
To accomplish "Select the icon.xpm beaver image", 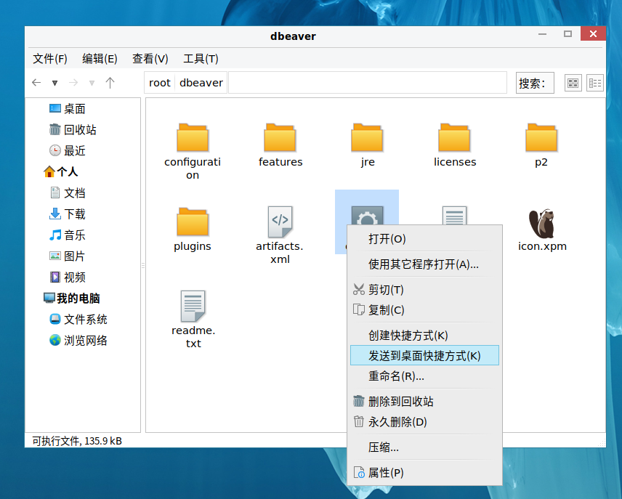I will [x=541, y=223].
